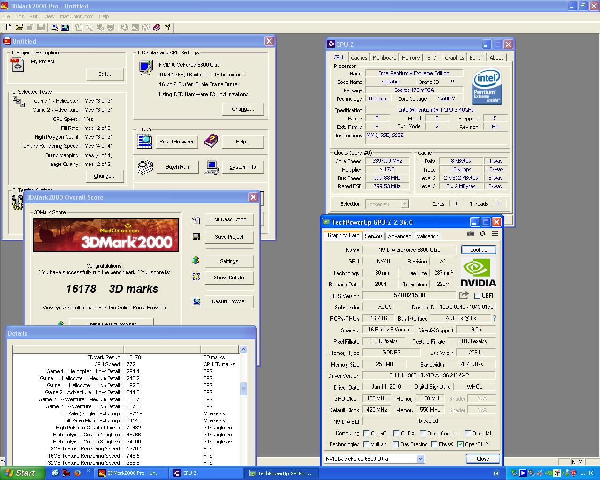600x480 pixels.
Task: Click the New project toolbar icon
Action: pyautogui.click(x=8, y=28)
